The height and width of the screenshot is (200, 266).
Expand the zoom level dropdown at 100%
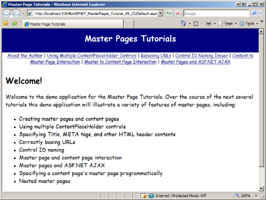pyautogui.click(x=256, y=196)
